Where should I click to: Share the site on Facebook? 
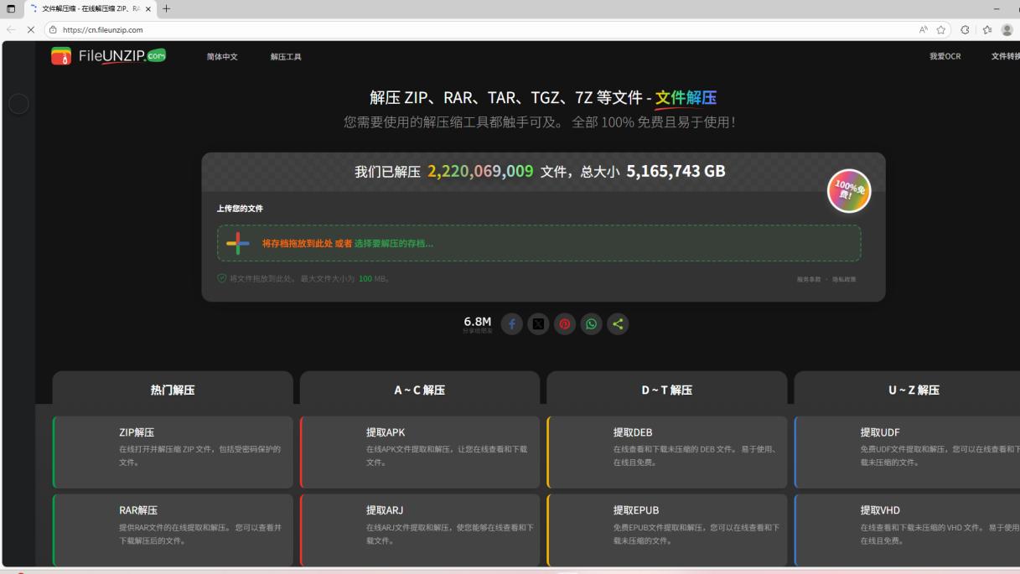[511, 324]
